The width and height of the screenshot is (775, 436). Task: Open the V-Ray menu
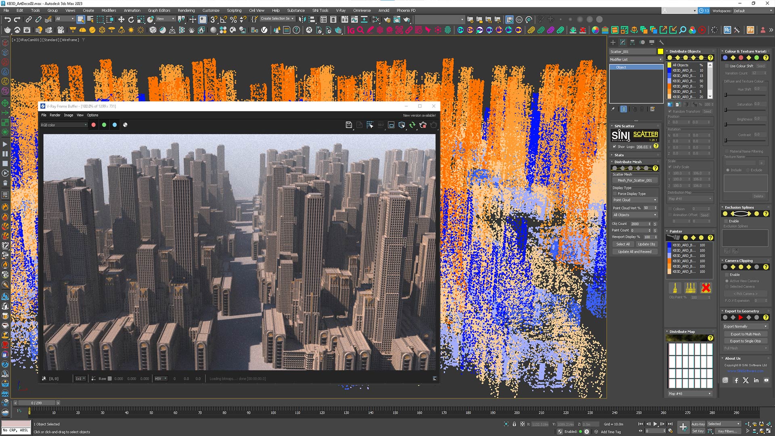pyautogui.click(x=341, y=10)
